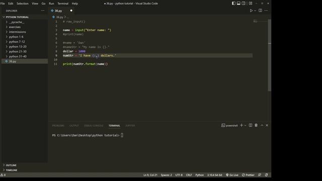Change the CRLF line ending
Viewport: 322px width, 181px height.
(x=189, y=175)
